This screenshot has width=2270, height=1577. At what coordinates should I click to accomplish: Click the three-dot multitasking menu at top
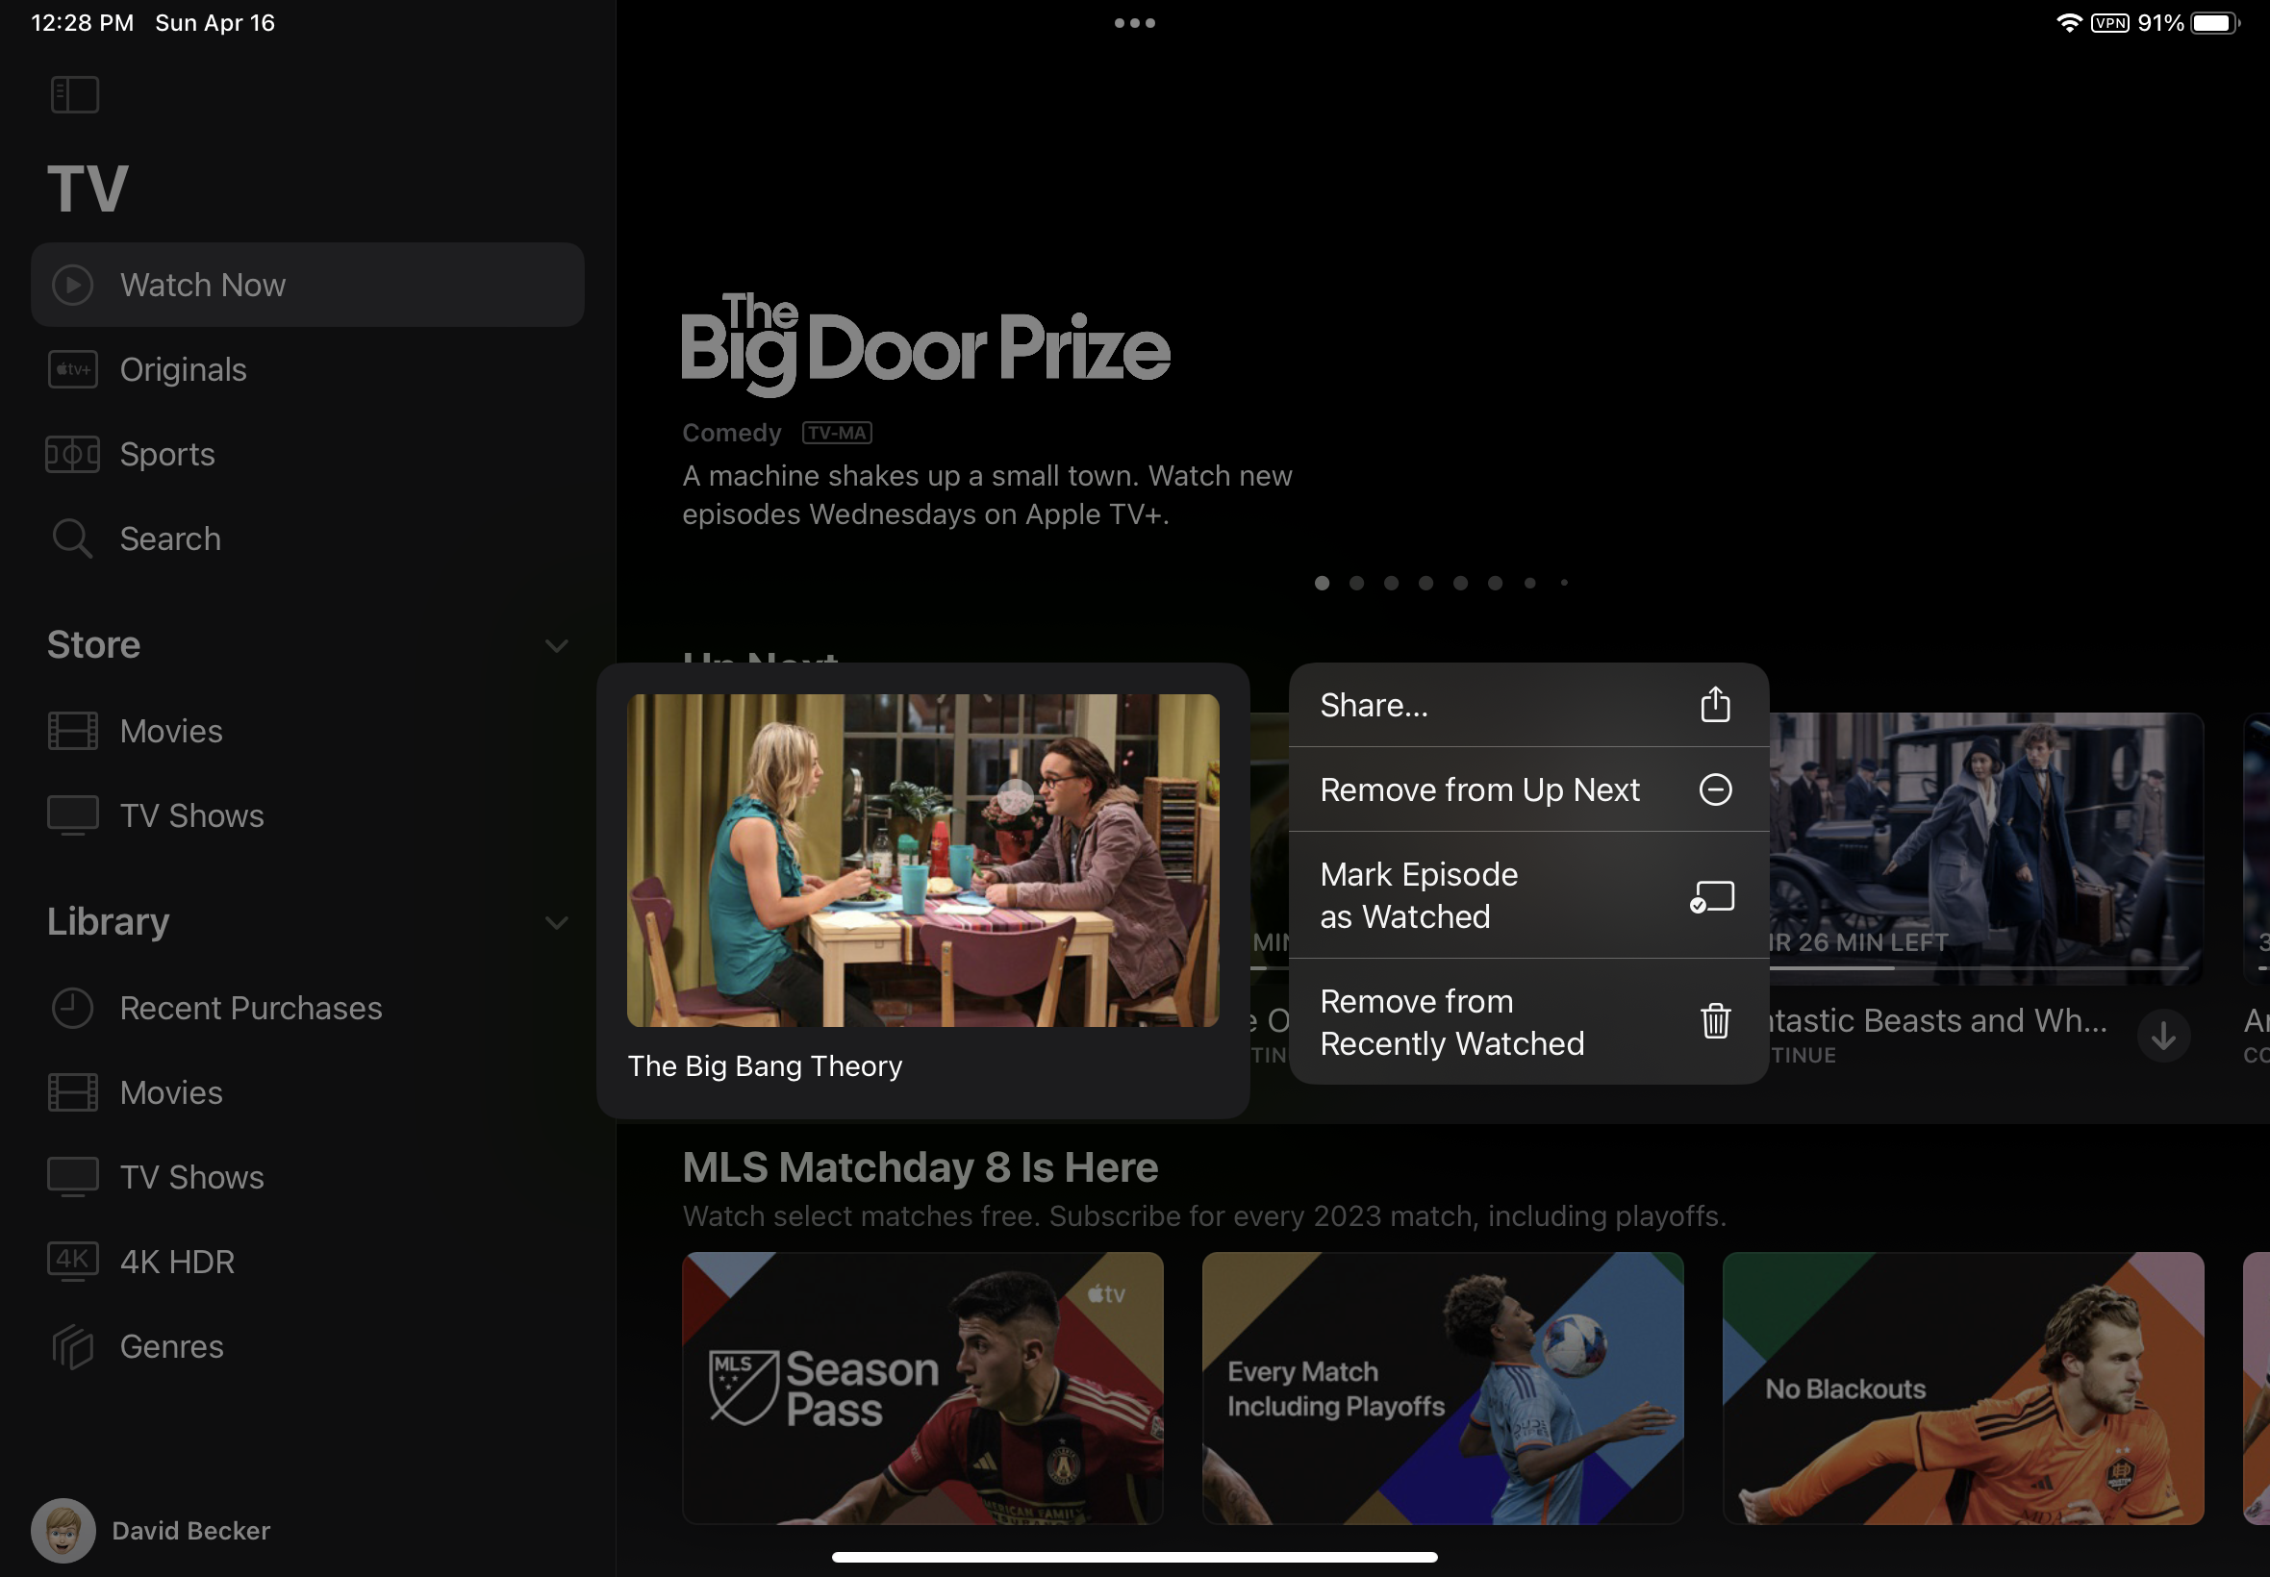[1134, 23]
